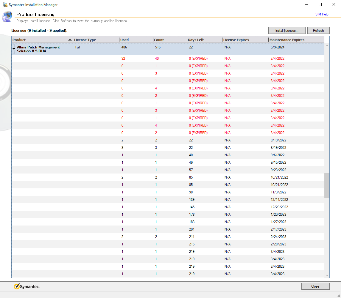Click the maintenance date 9/15/2022
The image size is (341, 298).
click(x=278, y=163)
